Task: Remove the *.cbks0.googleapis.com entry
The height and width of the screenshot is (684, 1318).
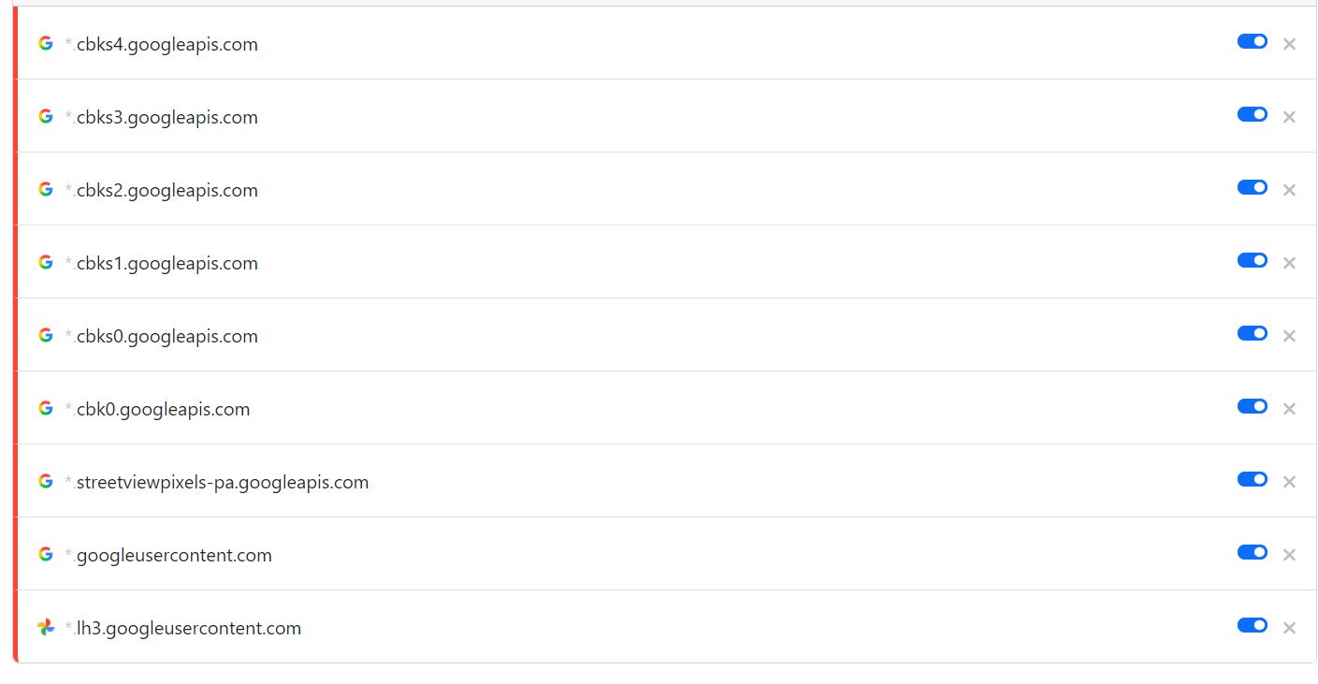Action: pyautogui.click(x=1289, y=336)
